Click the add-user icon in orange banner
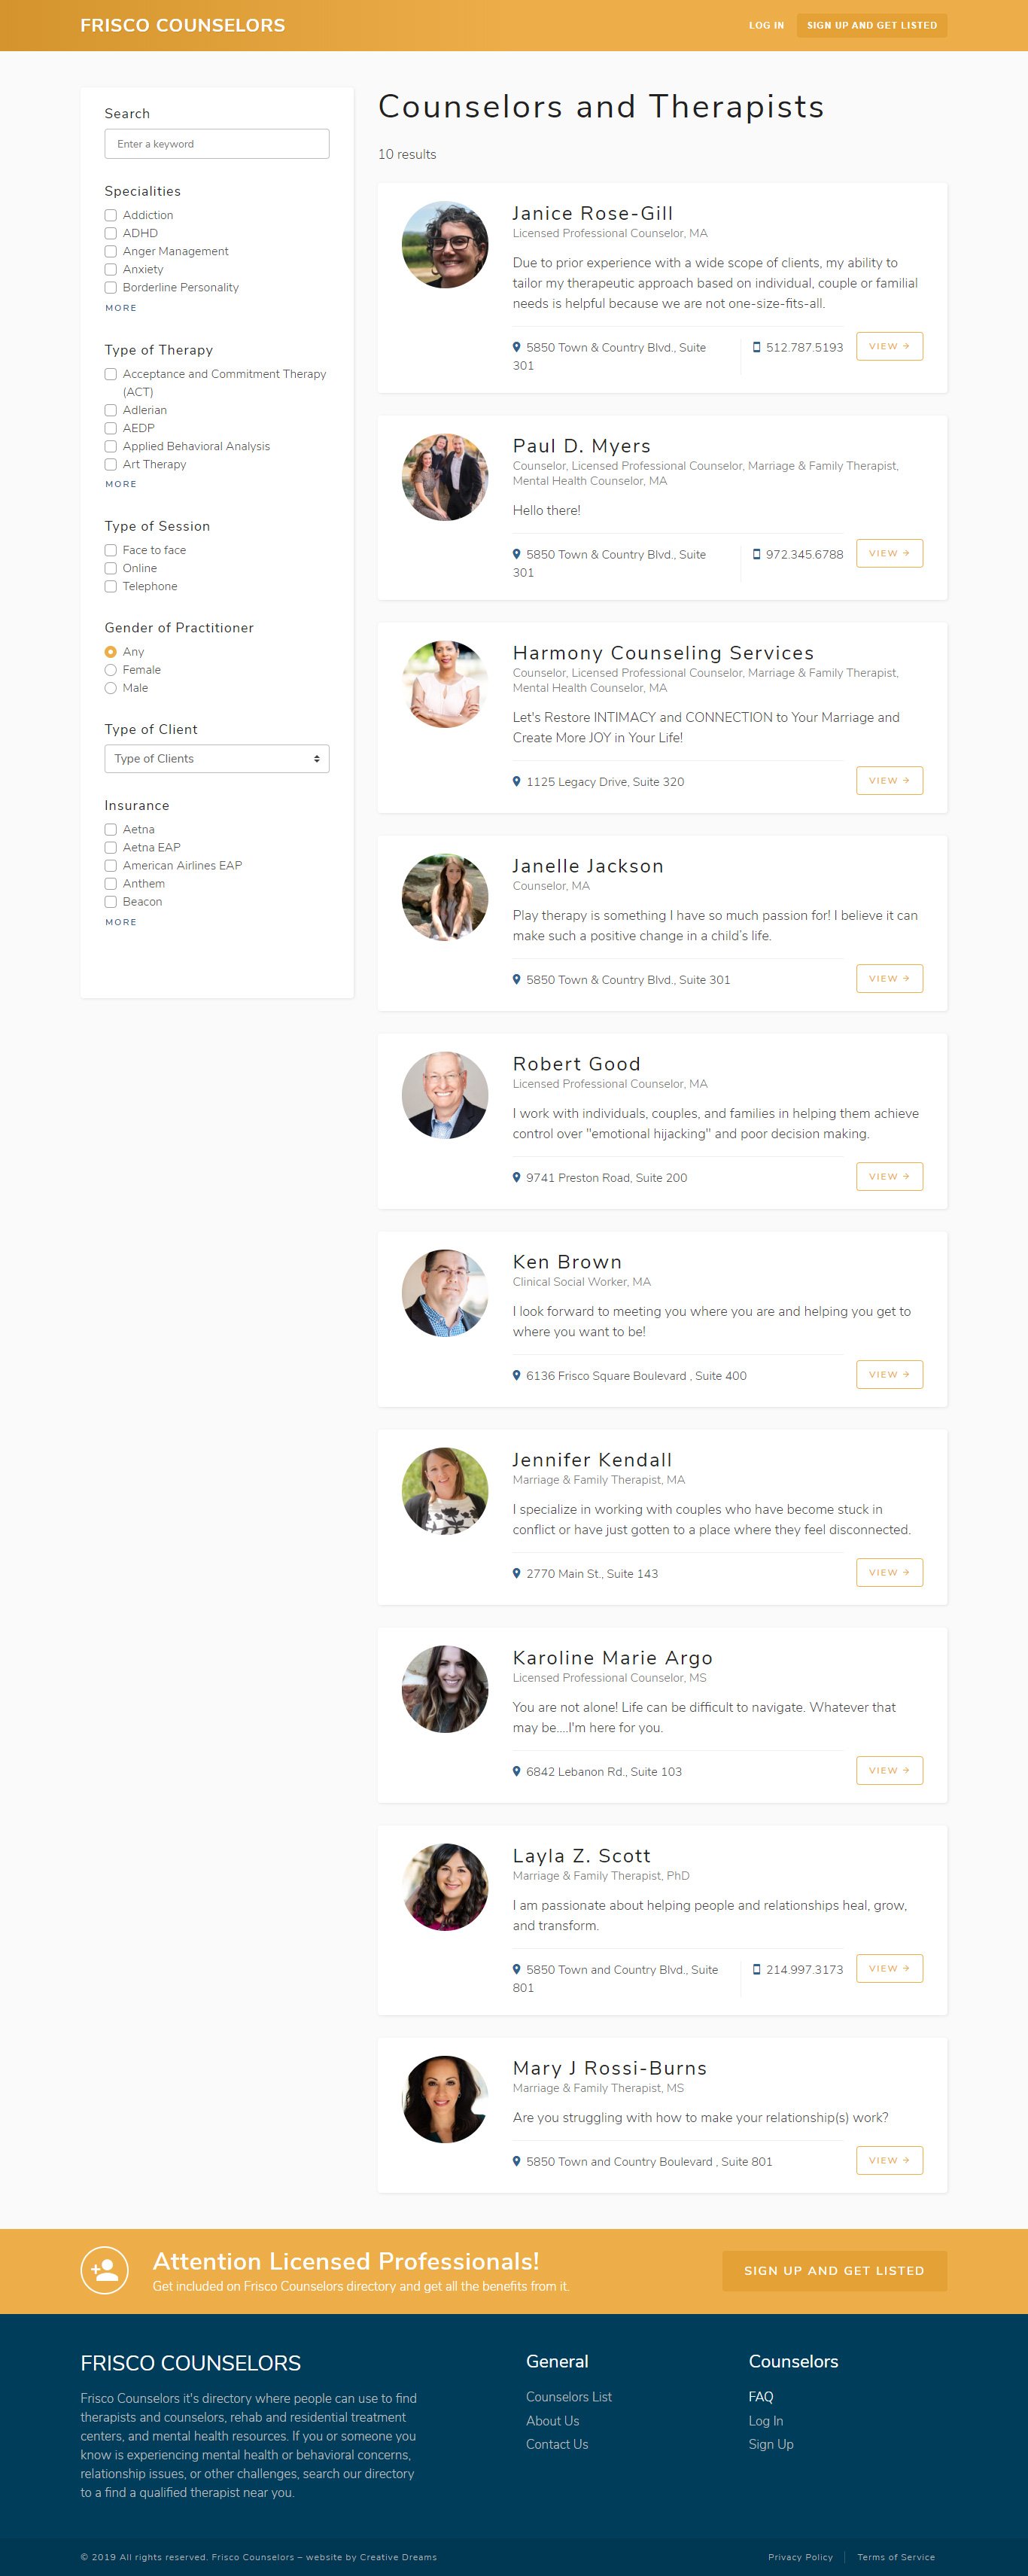1028x2576 pixels. 105,2270
